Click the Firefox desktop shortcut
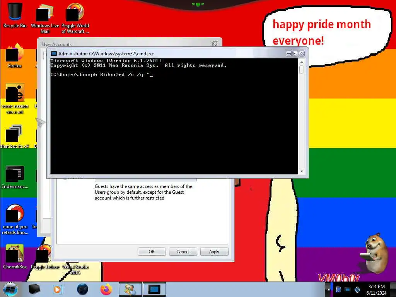Image resolution: width=396 pixels, height=297 pixels. tap(15, 56)
